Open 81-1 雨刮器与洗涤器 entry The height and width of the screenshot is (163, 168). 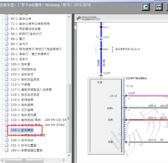point(25,29)
